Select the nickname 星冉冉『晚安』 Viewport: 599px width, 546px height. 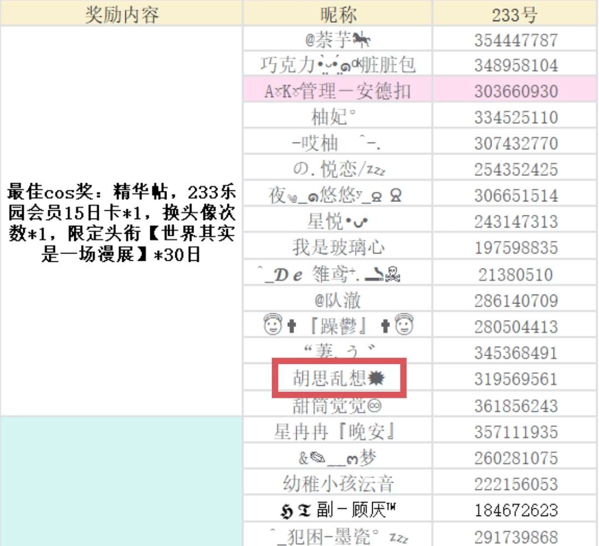pyautogui.click(x=338, y=432)
